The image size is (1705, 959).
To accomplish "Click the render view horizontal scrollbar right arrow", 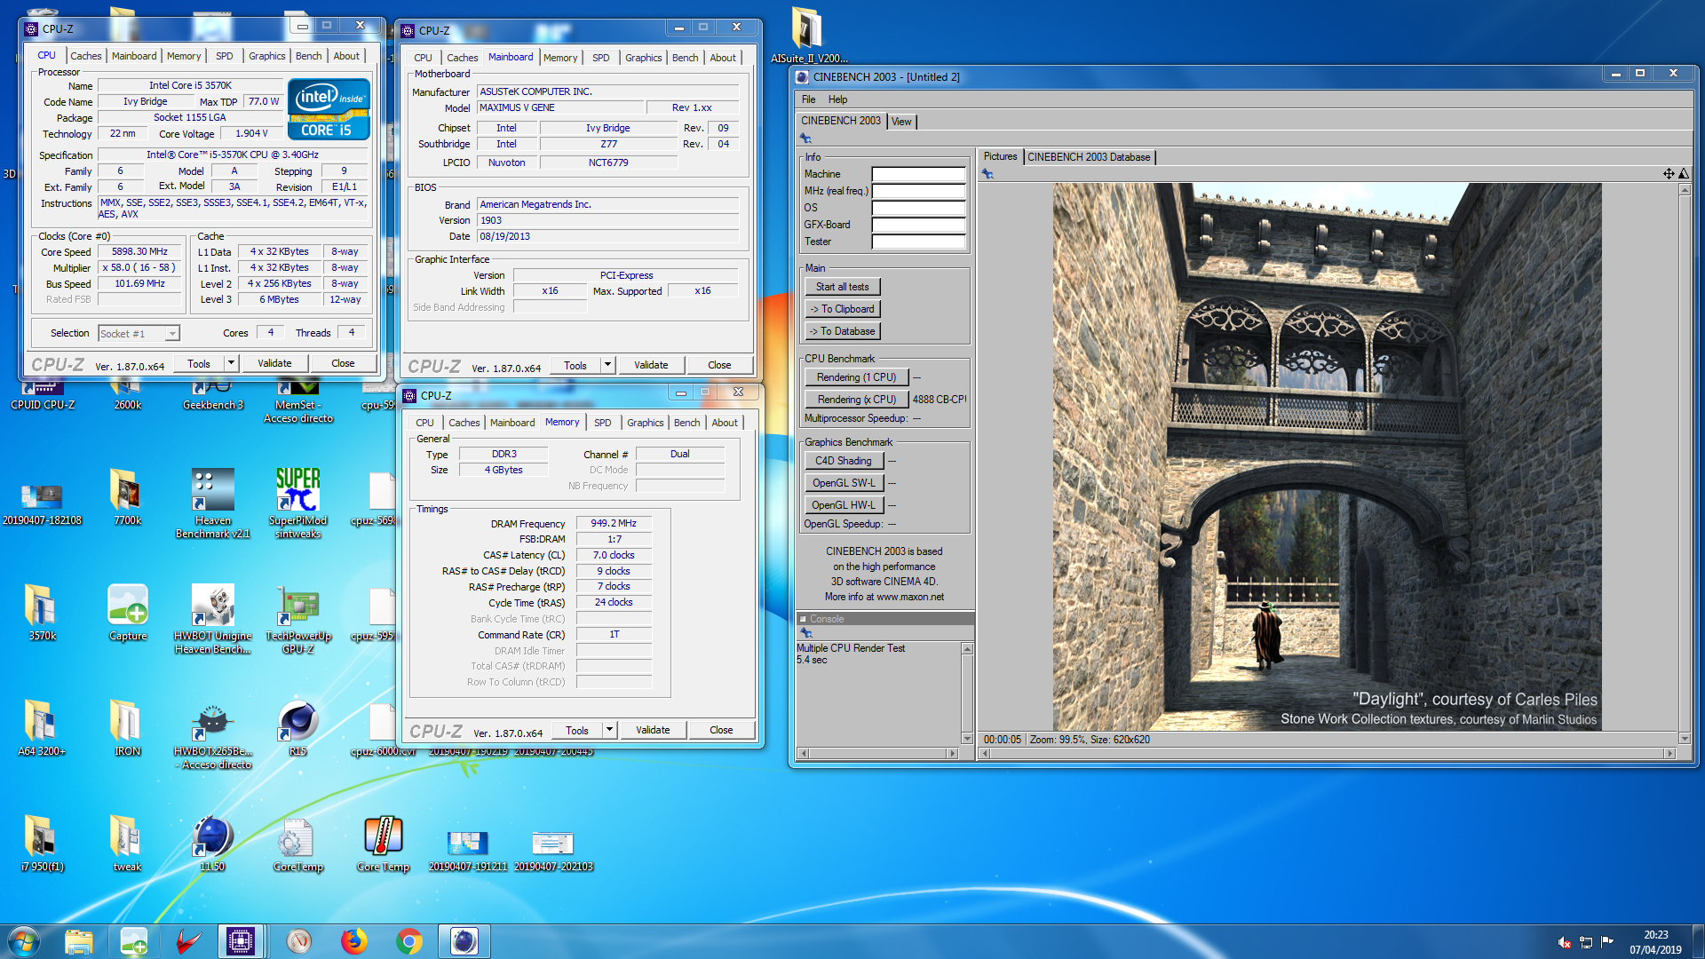I will [1669, 753].
